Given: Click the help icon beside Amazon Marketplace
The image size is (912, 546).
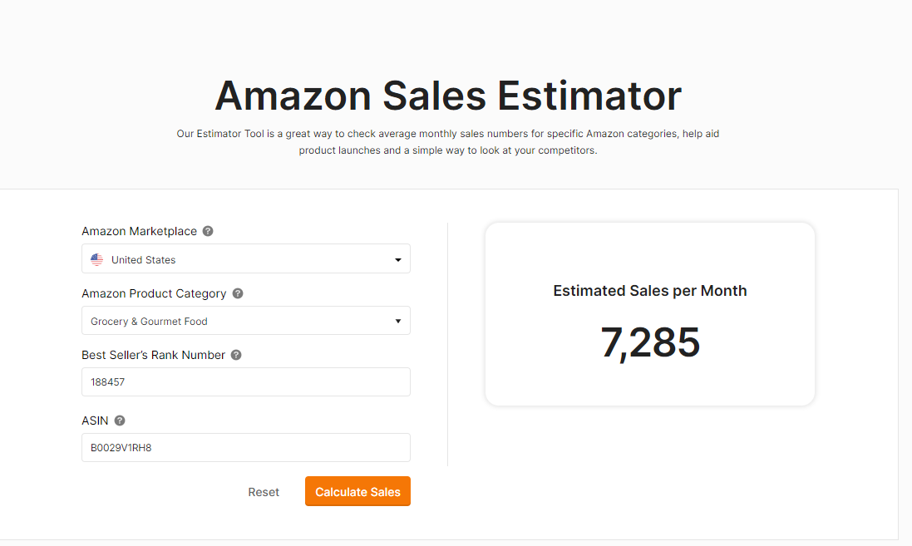Looking at the screenshot, I should click(208, 231).
